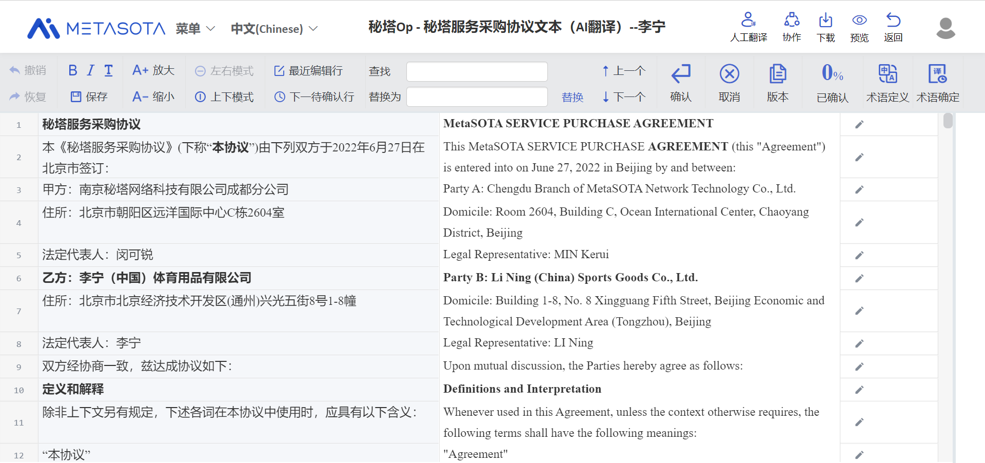The image size is (985, 463).
Task: Edit row 2 translation via pencil icon
Action: pos(859,157)
